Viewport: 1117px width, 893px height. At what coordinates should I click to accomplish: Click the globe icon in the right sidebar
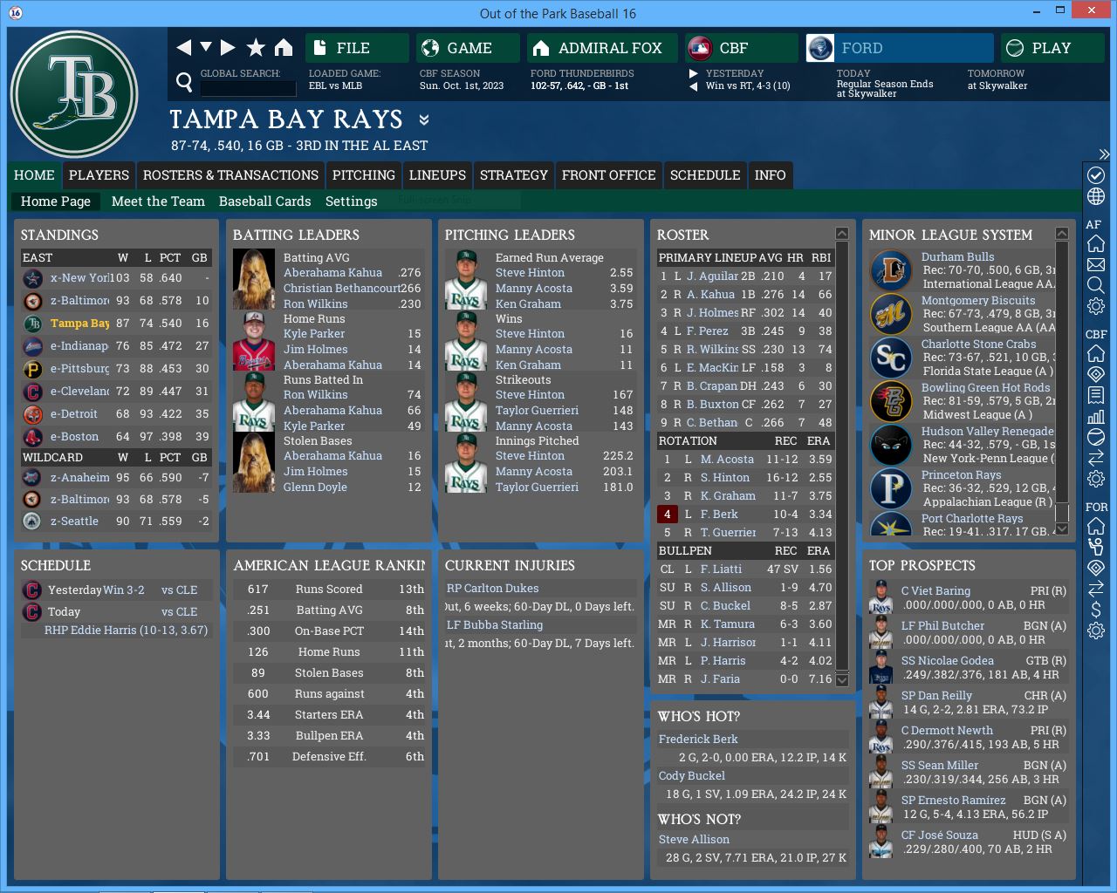pyautogui.click(x=1096, y=197)
